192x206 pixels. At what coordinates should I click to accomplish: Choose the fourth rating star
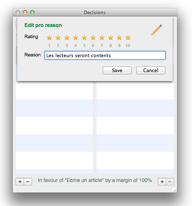click(76, 37)
